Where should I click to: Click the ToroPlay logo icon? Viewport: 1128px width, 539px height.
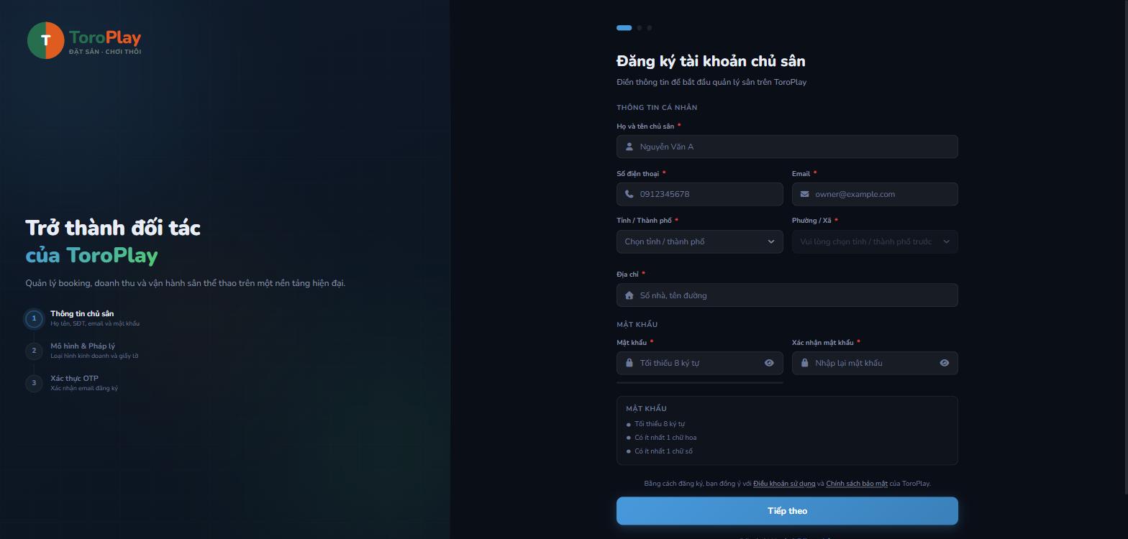(x=45, y=40)
